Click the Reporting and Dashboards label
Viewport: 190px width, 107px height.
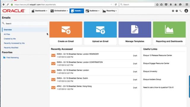pyautogui.click(x=169, y=41)
